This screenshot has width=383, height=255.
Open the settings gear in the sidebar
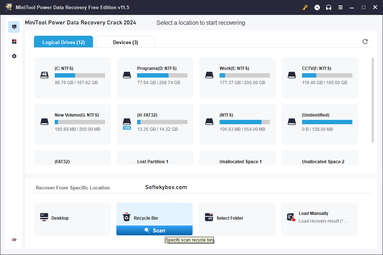[x=14, y=56]
